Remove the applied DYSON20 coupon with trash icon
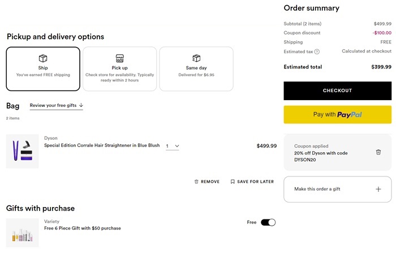396x254 pixels. tap(378, 152)
